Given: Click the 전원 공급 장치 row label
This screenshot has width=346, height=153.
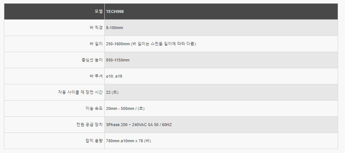Looking at the screenshot, I should click(x=89, y=125).
